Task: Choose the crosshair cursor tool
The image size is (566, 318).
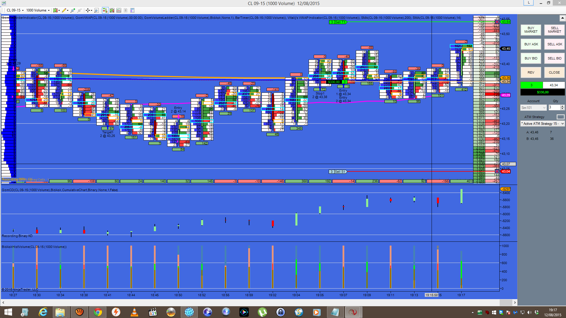Action: (88, 10)
